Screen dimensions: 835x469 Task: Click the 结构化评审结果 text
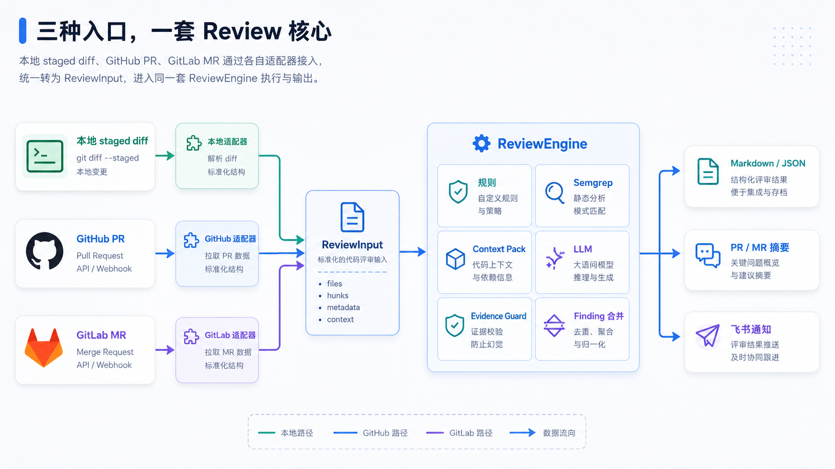[759, 180]
